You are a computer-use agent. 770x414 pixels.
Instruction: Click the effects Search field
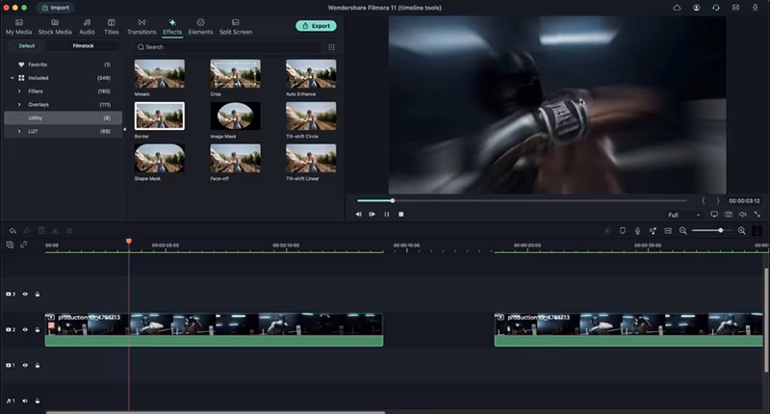click(228, 47)
